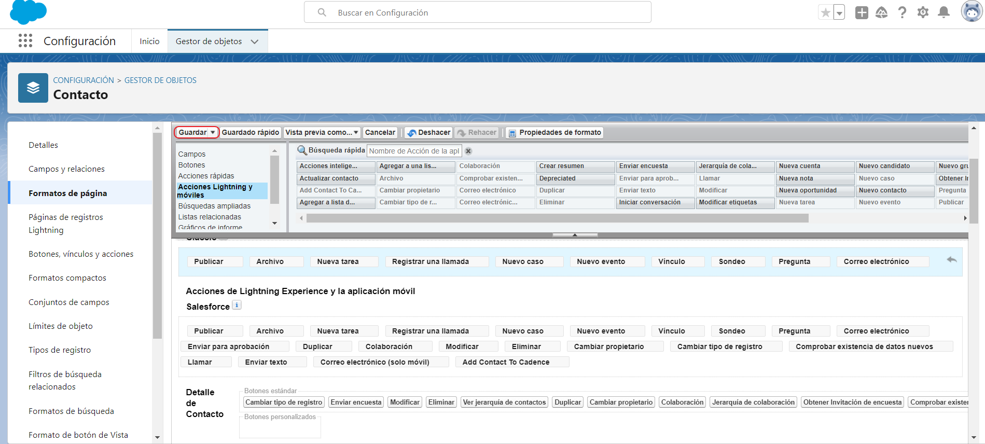985x444 pixels.
Task: Select Registrar una llamada in Lightning actions
Action: [x=437, y=331]
